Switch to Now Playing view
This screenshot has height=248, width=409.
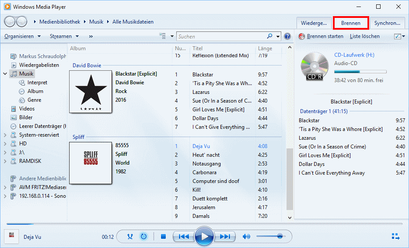click(395, 236)
